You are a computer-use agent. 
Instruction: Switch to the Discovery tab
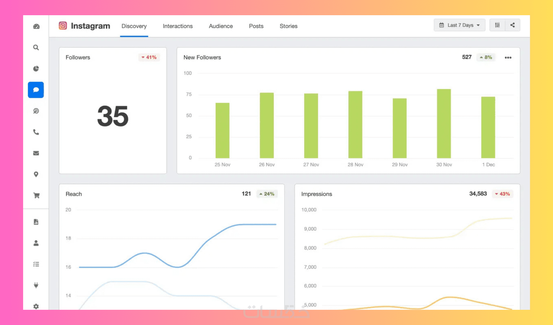[134, 26]
